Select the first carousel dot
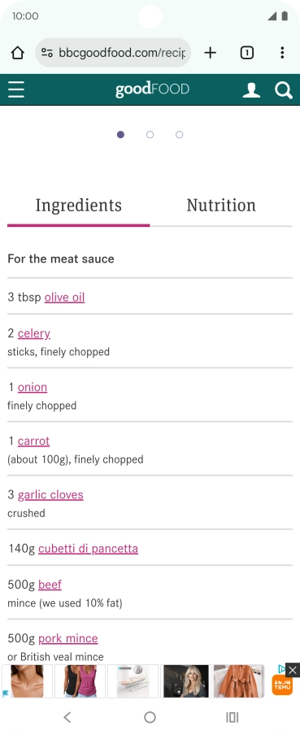300x735 pixels. [x=120, y=134]
